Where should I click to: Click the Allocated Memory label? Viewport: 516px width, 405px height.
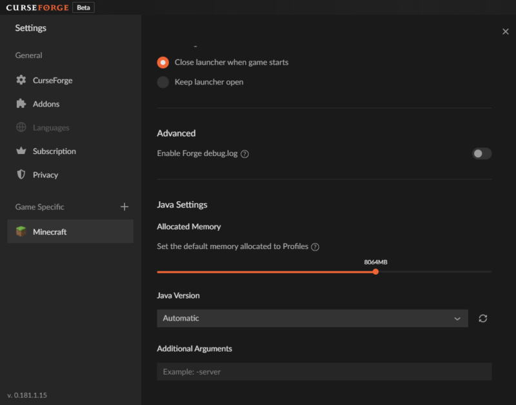tap(189, 226)
